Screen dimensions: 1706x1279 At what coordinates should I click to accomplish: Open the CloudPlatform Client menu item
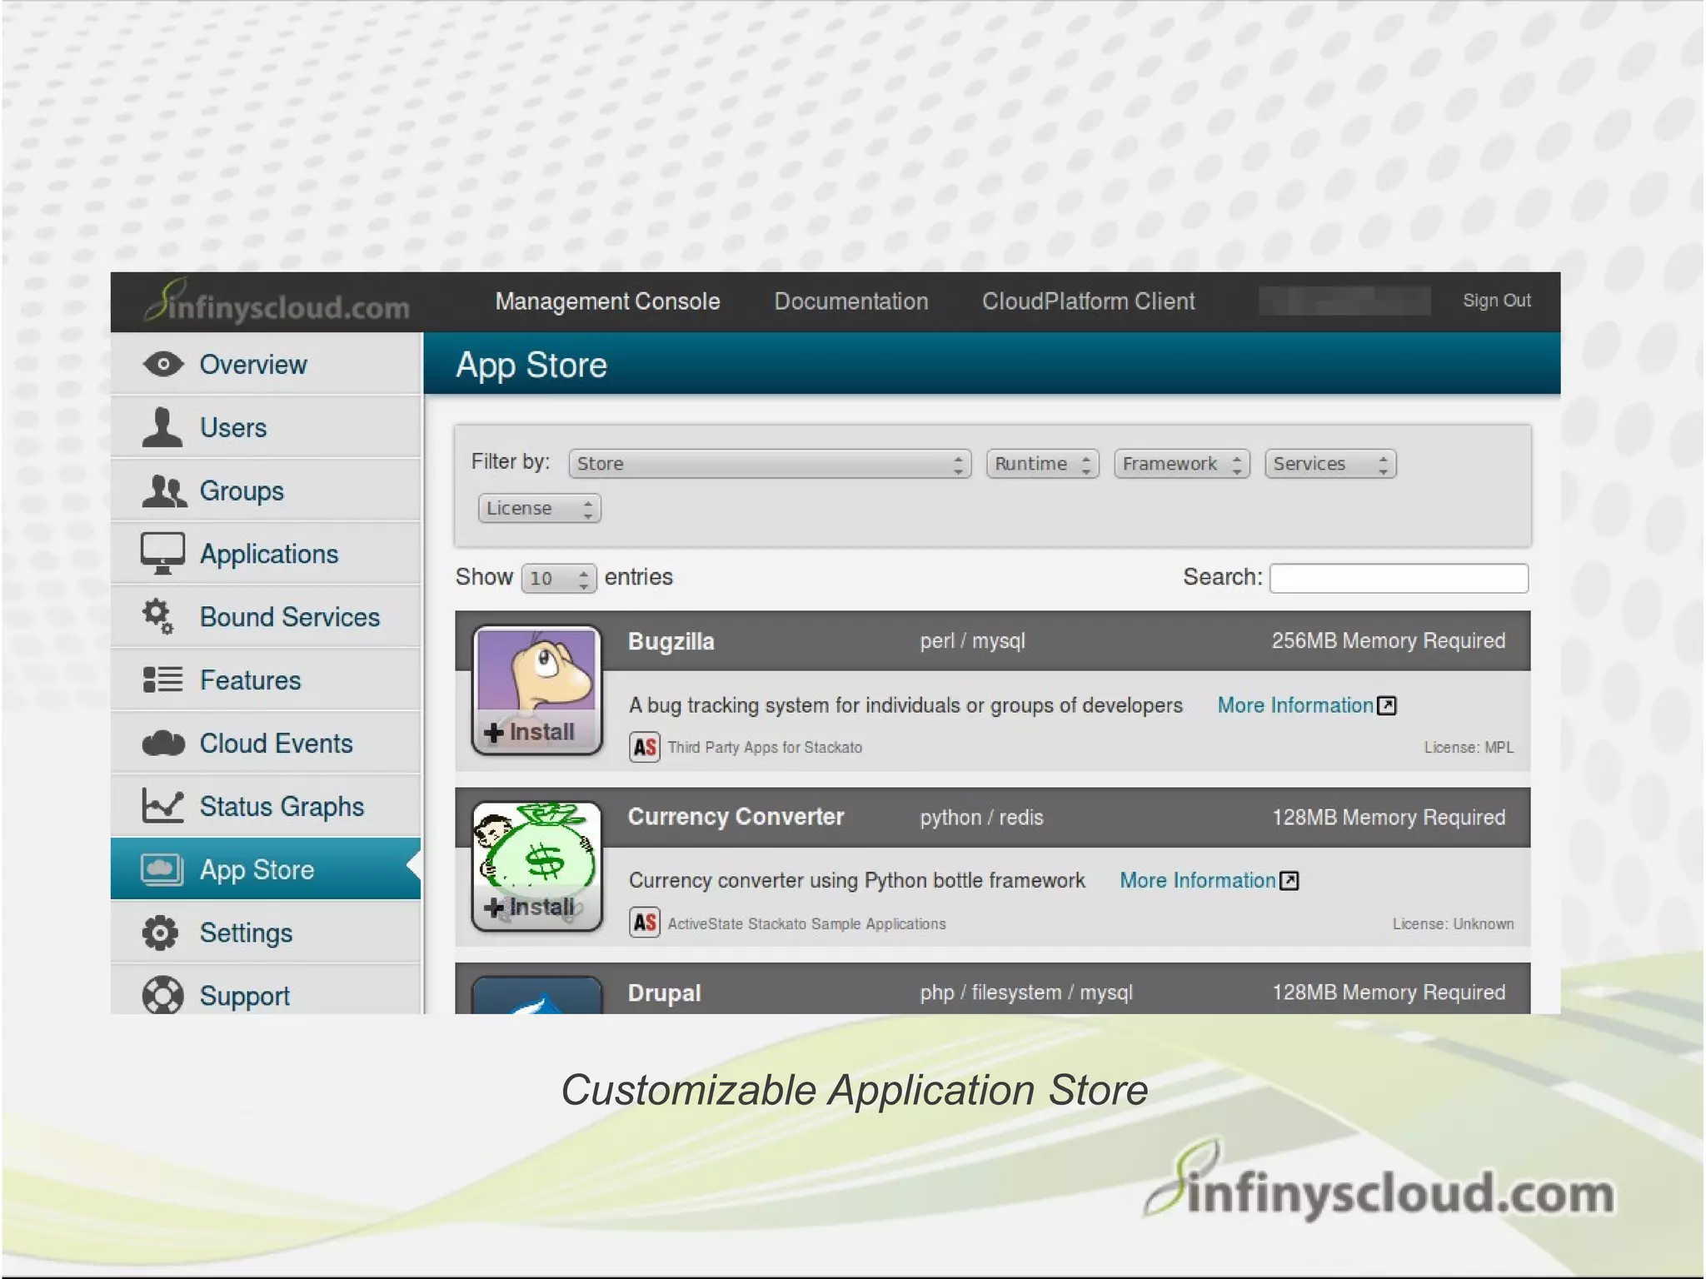click(1088, 301)
